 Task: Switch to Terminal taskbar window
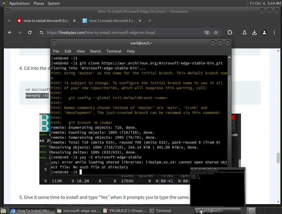(x=171, y=211)
